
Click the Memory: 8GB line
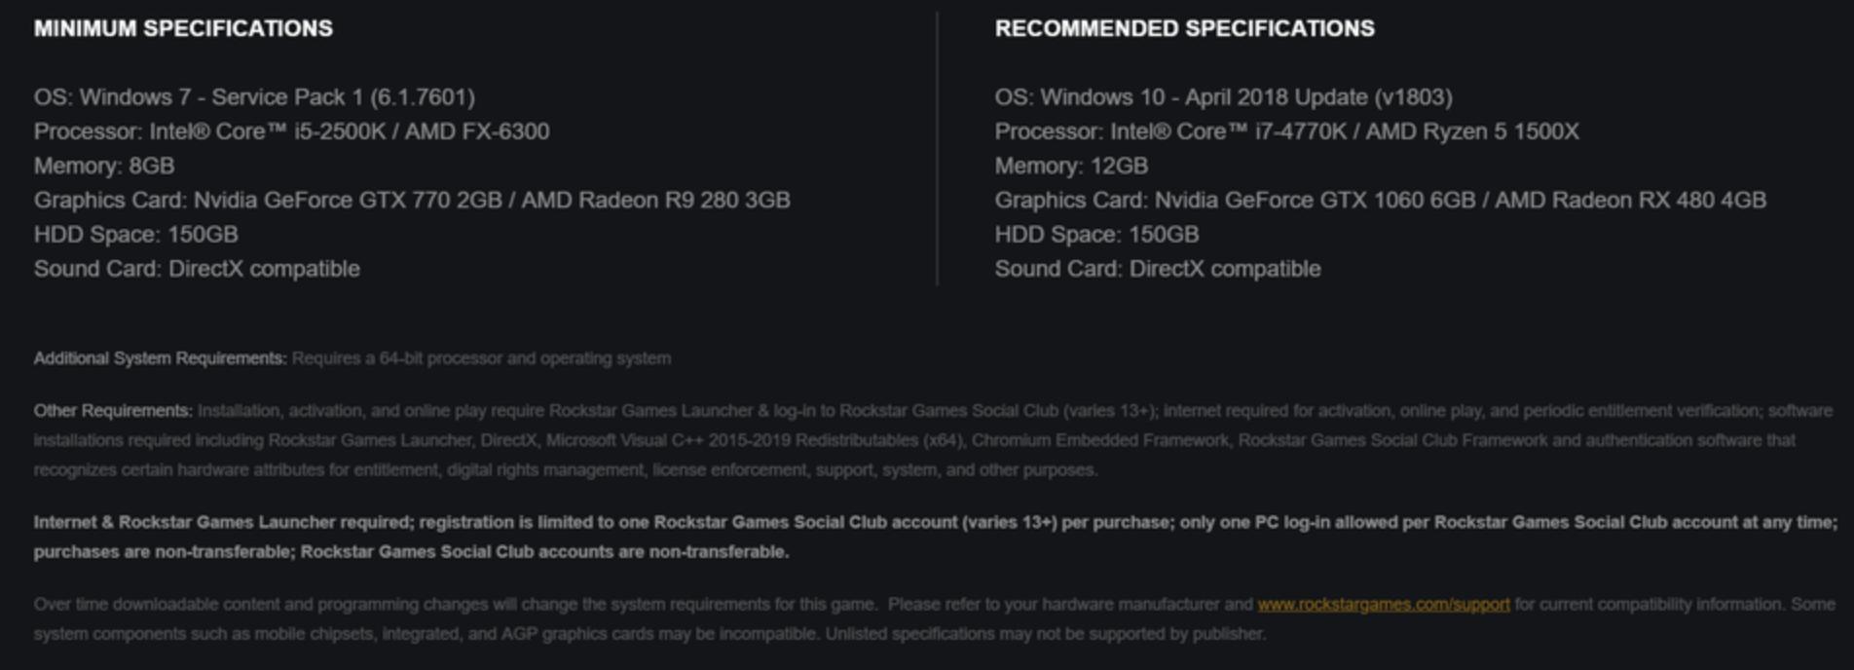(x=104, y=166)
